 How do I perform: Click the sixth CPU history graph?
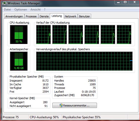(x=124, y=34)
